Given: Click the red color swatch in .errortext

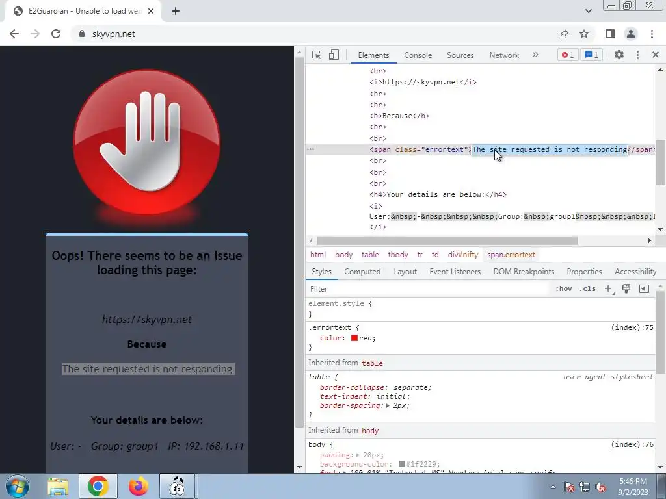Looking at the screenshot, I should click(354, 338).
